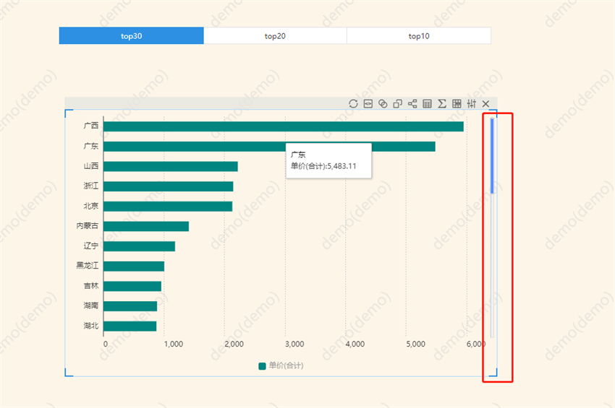Click the overlapping circles icon
The height and width of the screenshot is (408, 615).
pos(383,104)
